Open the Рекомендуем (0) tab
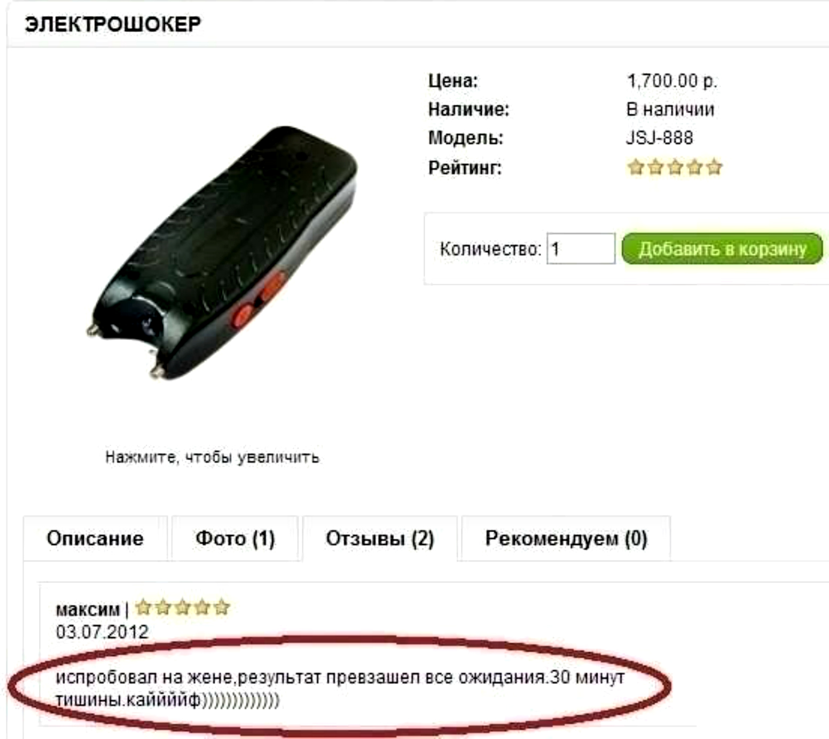Screen dimensions: 829x739 566,539
